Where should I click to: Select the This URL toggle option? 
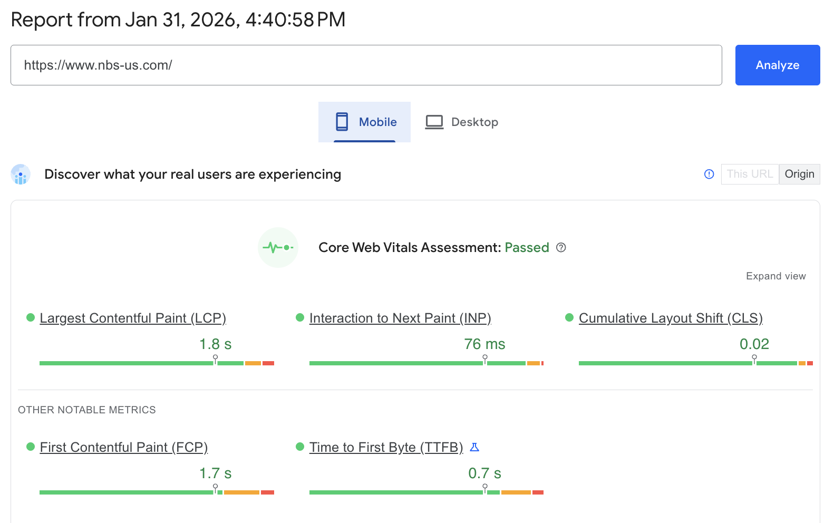click(750, 174)
